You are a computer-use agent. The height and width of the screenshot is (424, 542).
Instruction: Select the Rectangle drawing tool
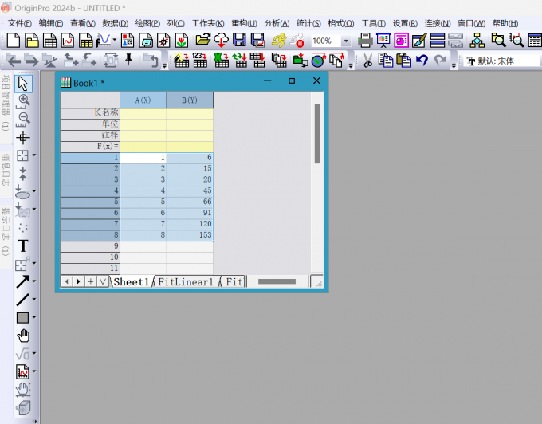point(23,317)
